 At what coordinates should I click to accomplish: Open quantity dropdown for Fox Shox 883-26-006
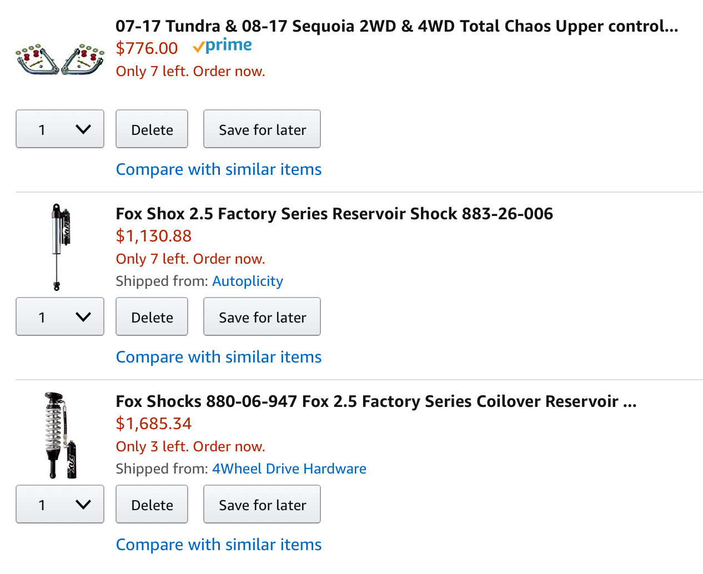pos(60,316)
